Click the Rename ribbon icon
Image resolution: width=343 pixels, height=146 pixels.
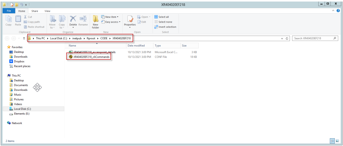coord(83,21)
